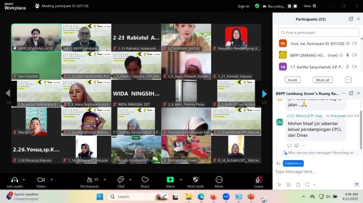The width and height of the screenshot is (363, 203).
Task: Click the Windows Start button
Action: pyautogui.click(x=100, y=197)
